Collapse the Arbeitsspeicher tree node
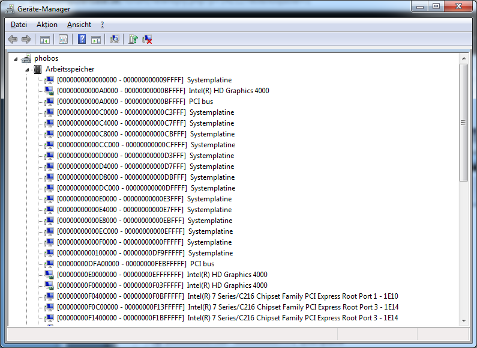The width and height of the screenshot is (477, 348). click(x=27, y=70)
